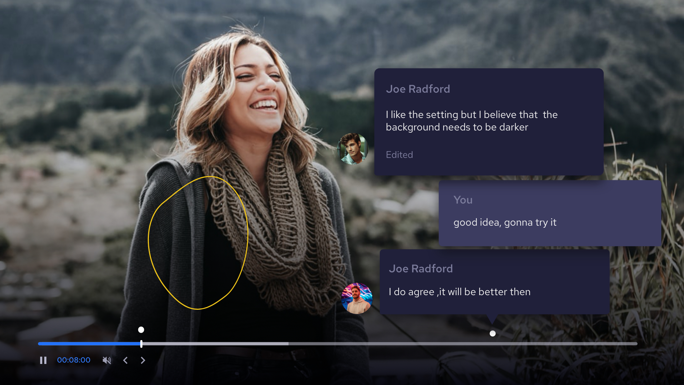Step forward with the right chevron

coord(143,360)
